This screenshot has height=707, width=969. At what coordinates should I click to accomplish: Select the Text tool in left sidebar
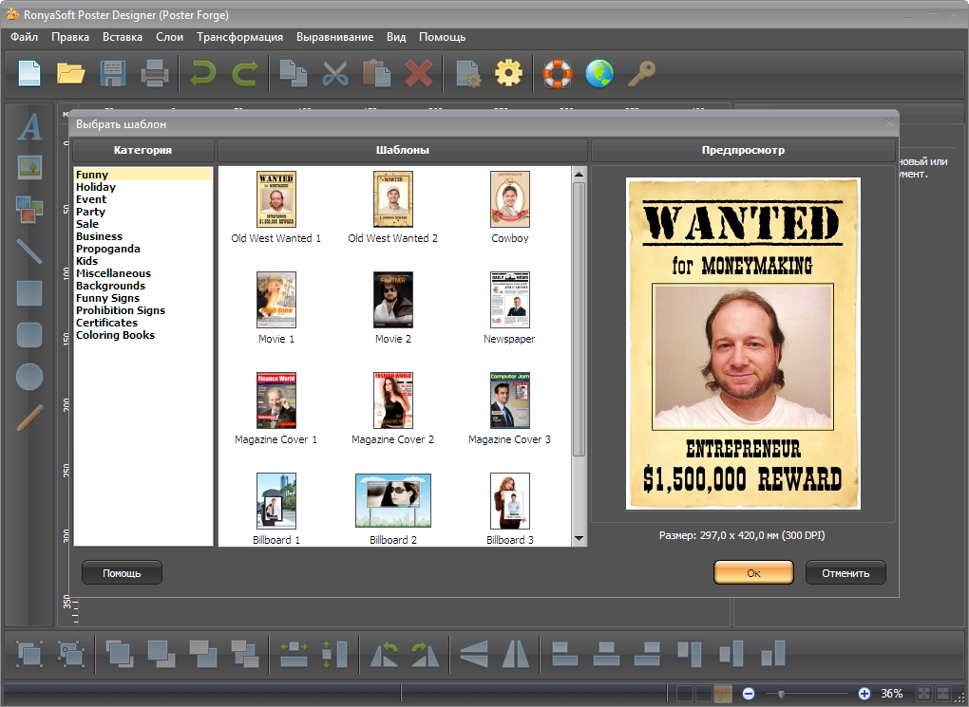click(30, 127)
